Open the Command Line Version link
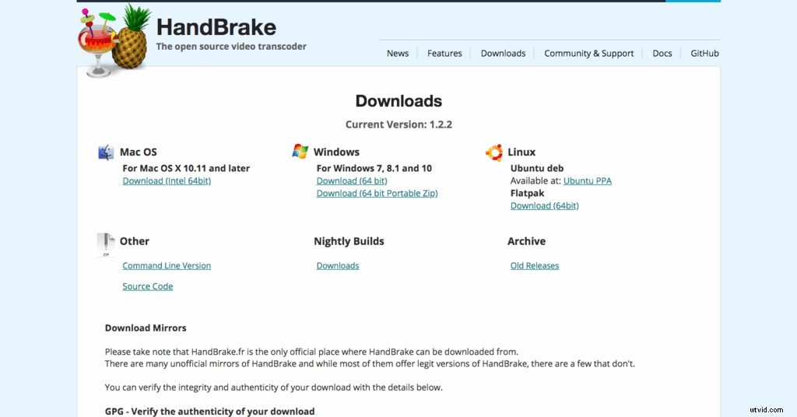Screen dimensions: 797x417 coord(167,266)
